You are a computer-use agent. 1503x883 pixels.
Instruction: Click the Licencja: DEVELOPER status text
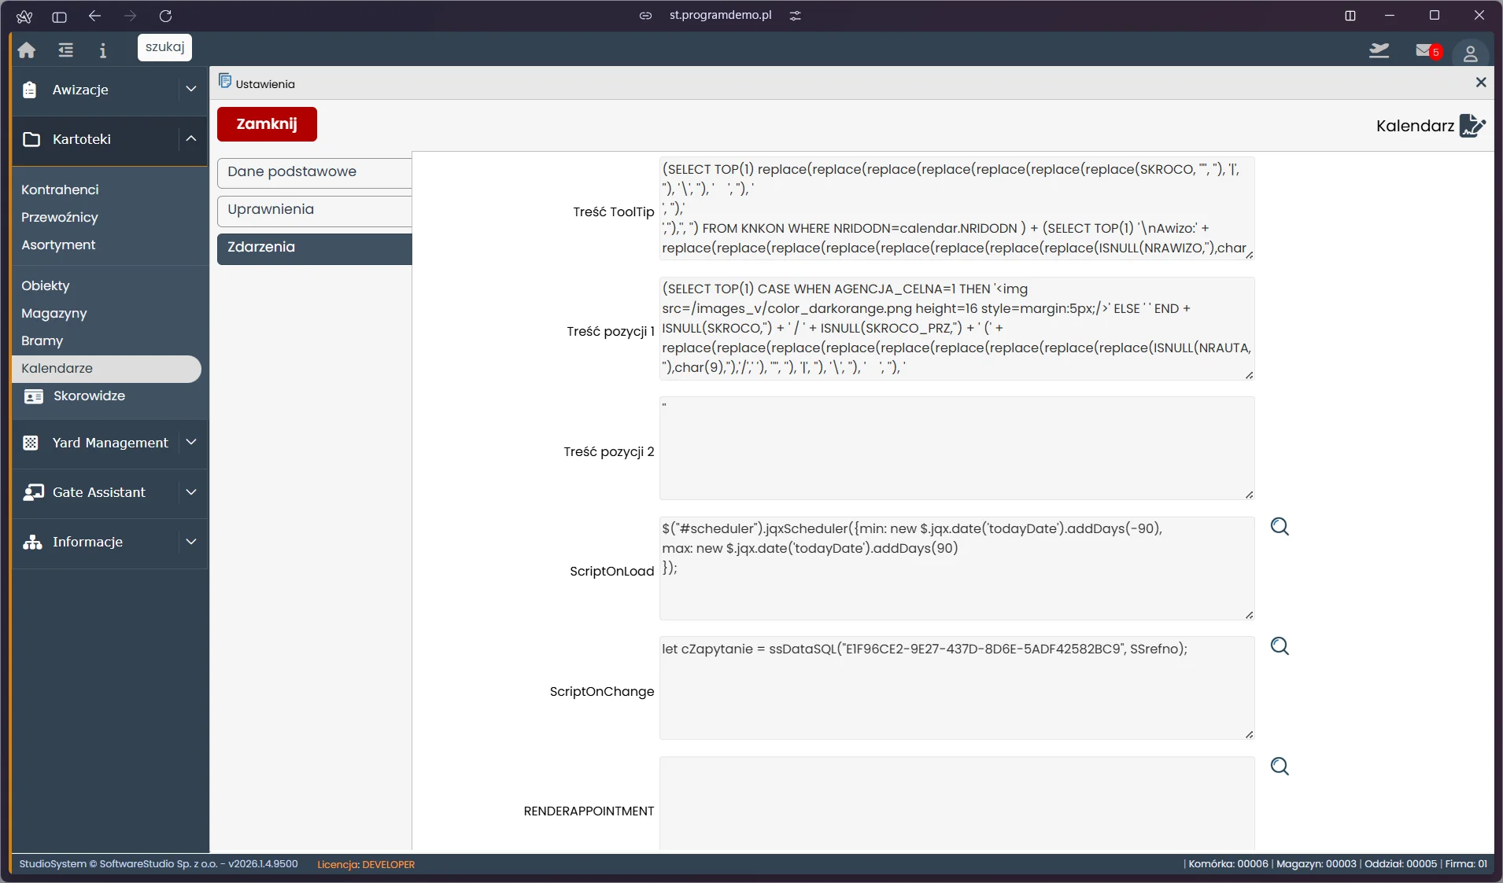[x=366, y=864]
